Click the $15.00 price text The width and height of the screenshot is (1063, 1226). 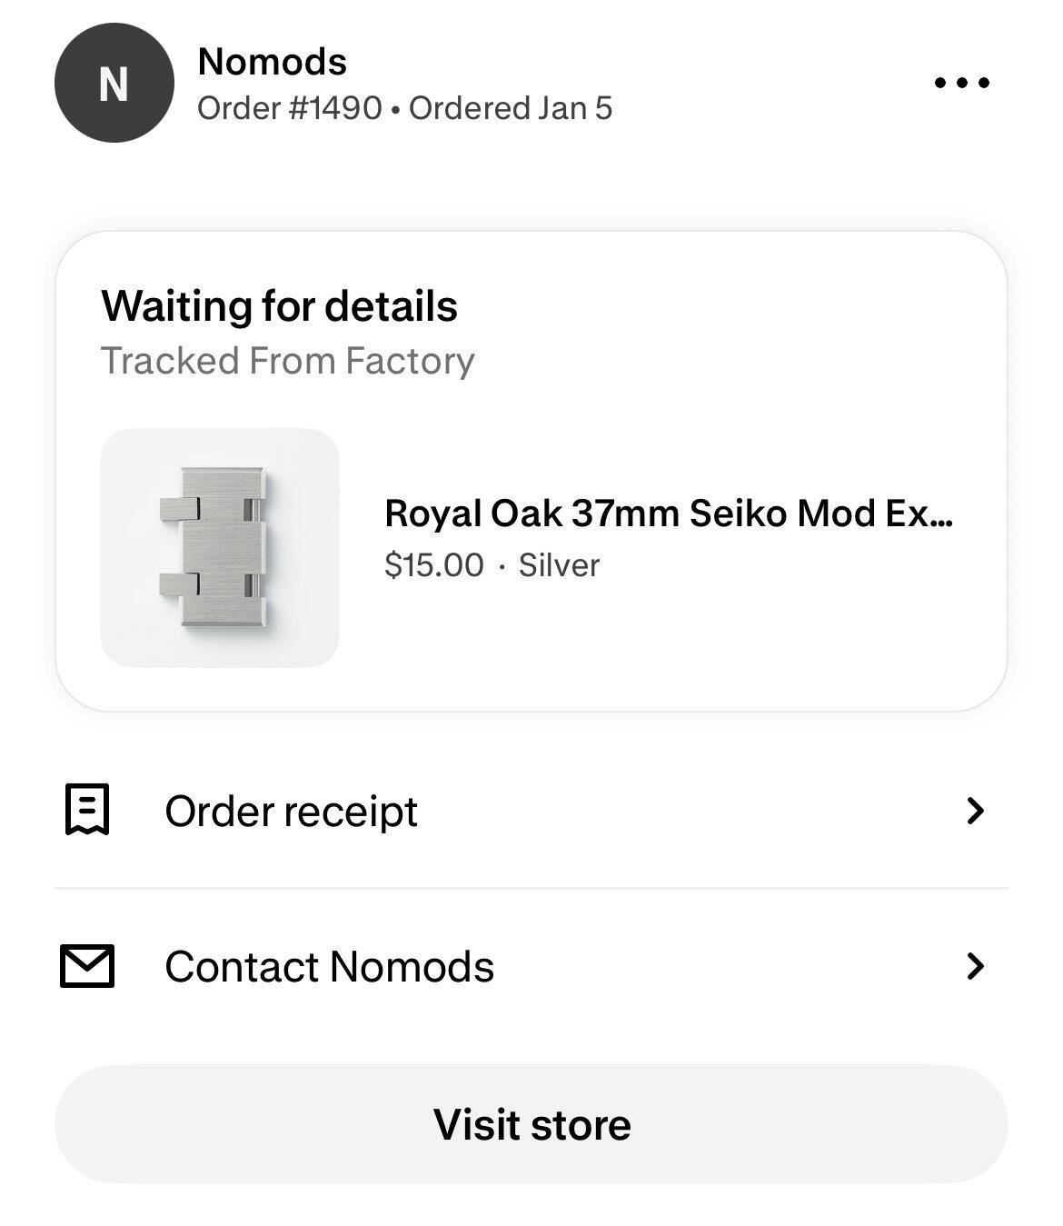(433, 565)
